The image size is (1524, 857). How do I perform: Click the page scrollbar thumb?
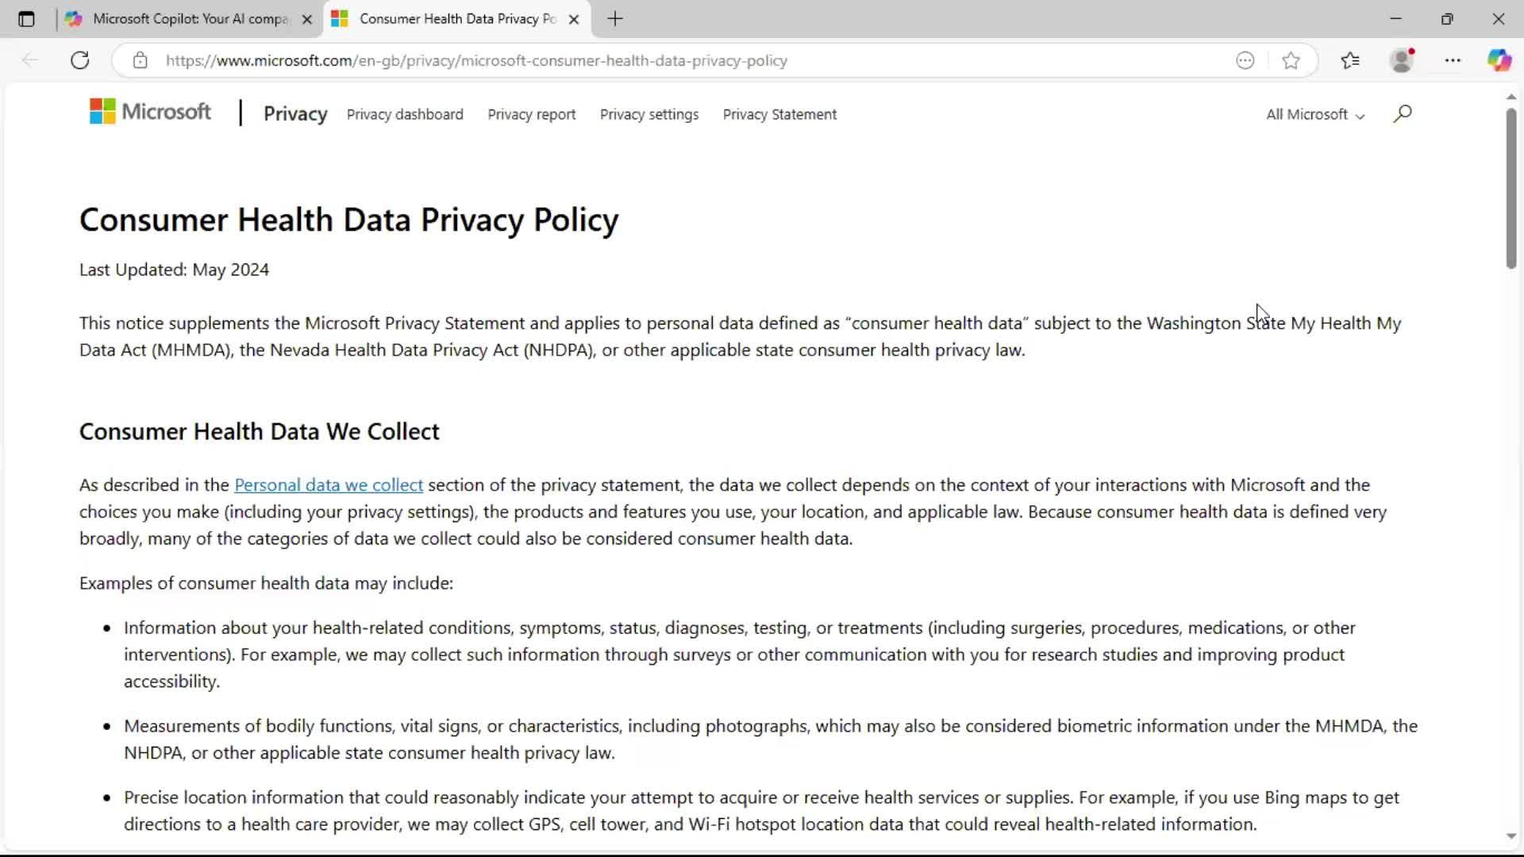(1511, 189)
